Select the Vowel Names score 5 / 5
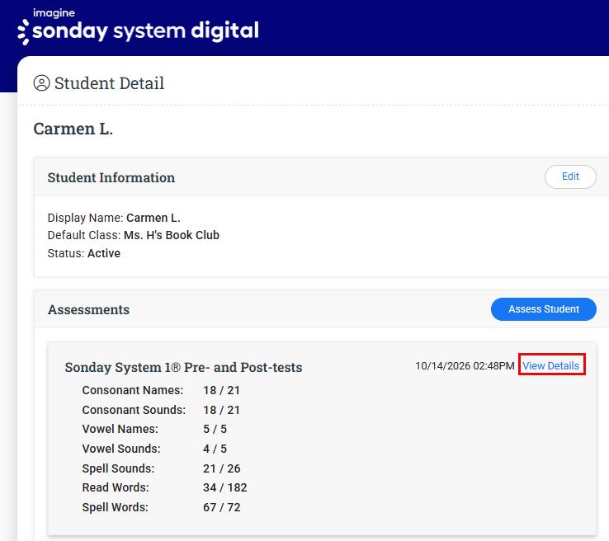The width and height of the screenshot is (609, 541). pos(215,429)
